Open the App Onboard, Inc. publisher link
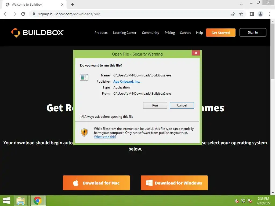Image resolution: width=275 pixels, height=206 pixels. click(x=127, y=82)
